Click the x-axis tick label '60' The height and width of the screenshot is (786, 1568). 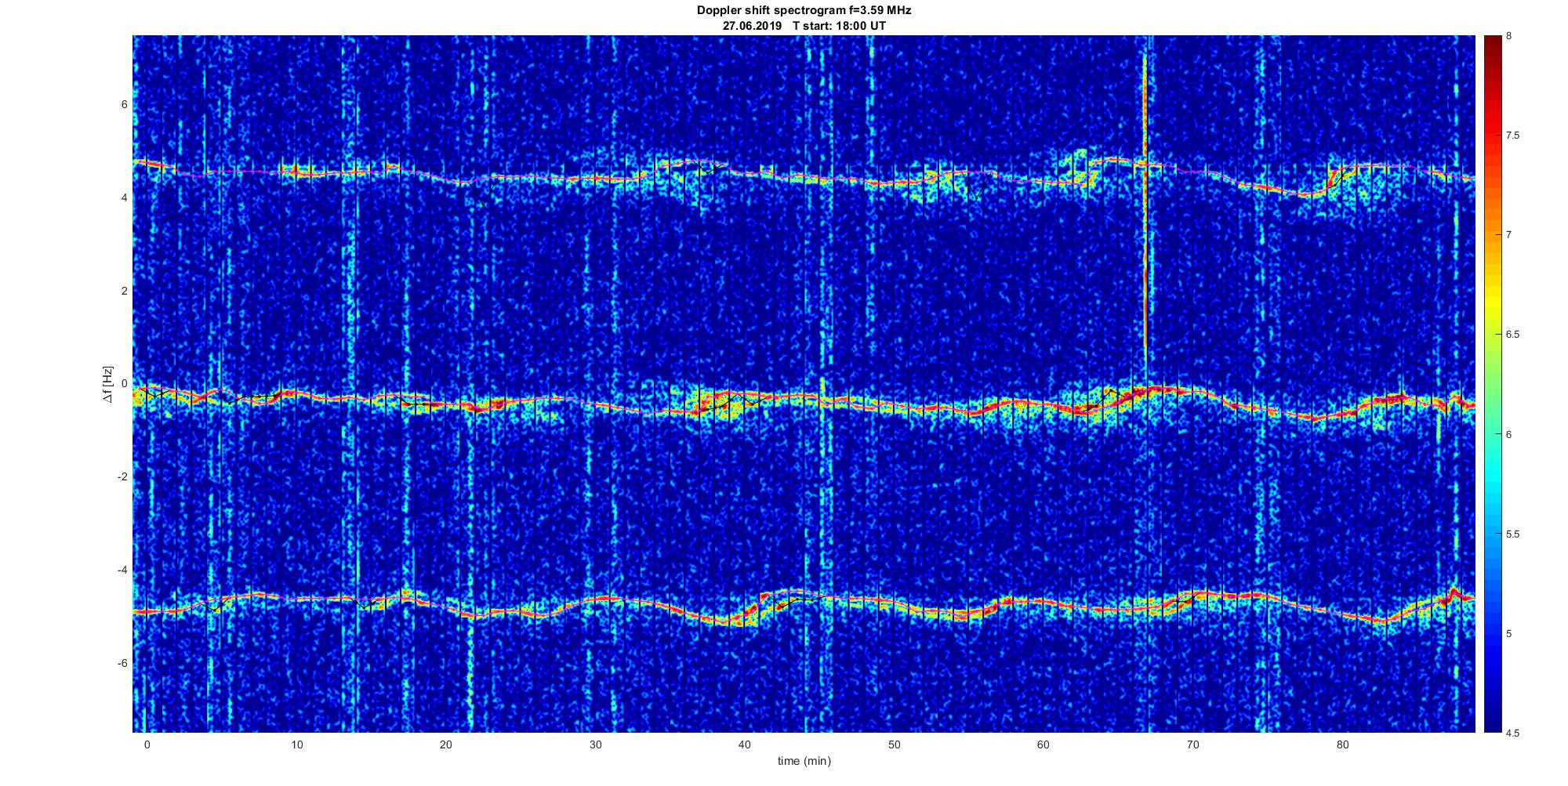tap(1044, 744)
